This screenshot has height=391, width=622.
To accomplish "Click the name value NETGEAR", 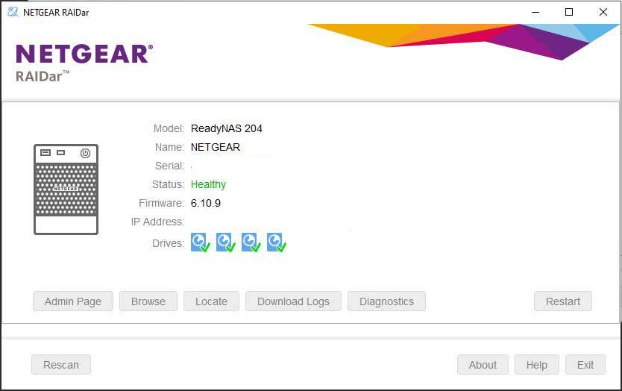I will 216,147.
